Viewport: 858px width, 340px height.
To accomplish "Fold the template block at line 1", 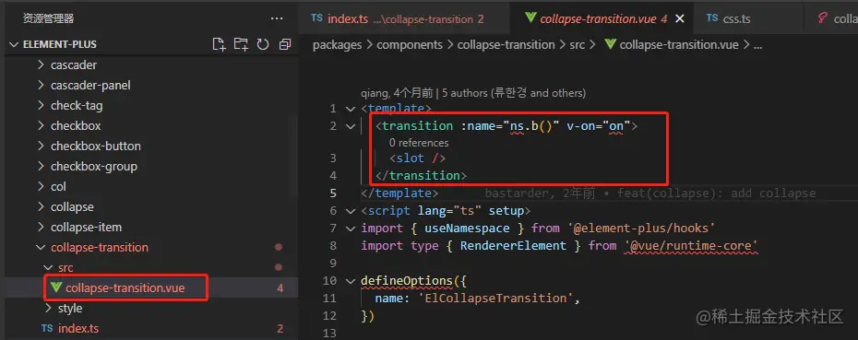I will (x=351, y=108).
